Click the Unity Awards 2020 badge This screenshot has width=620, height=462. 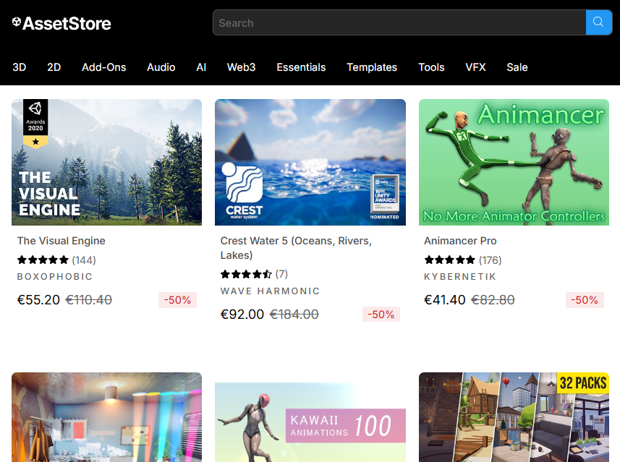35,124
